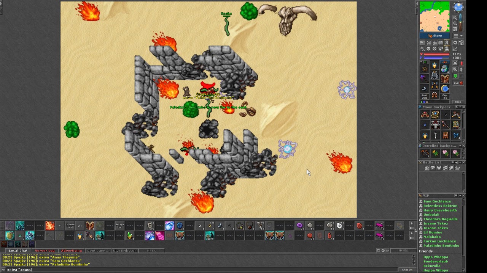Click the purple rune hotkey slot
The width and height of the screenshot is (487, 273).
[299, 226]
